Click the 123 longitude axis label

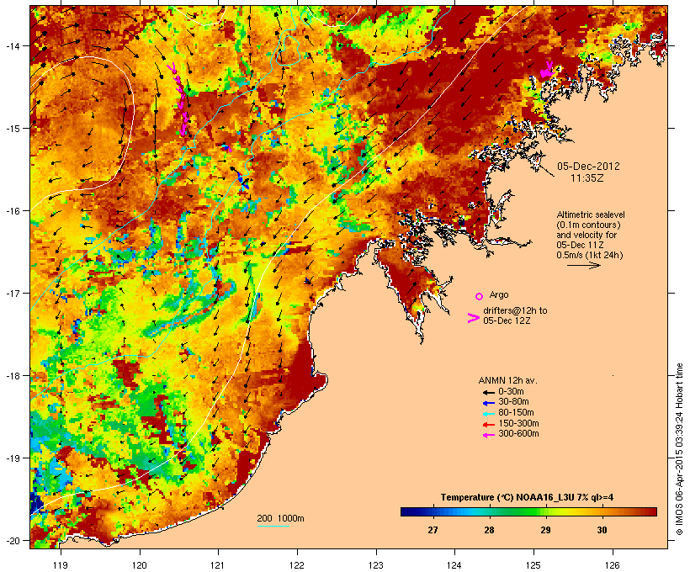point(376,565)
